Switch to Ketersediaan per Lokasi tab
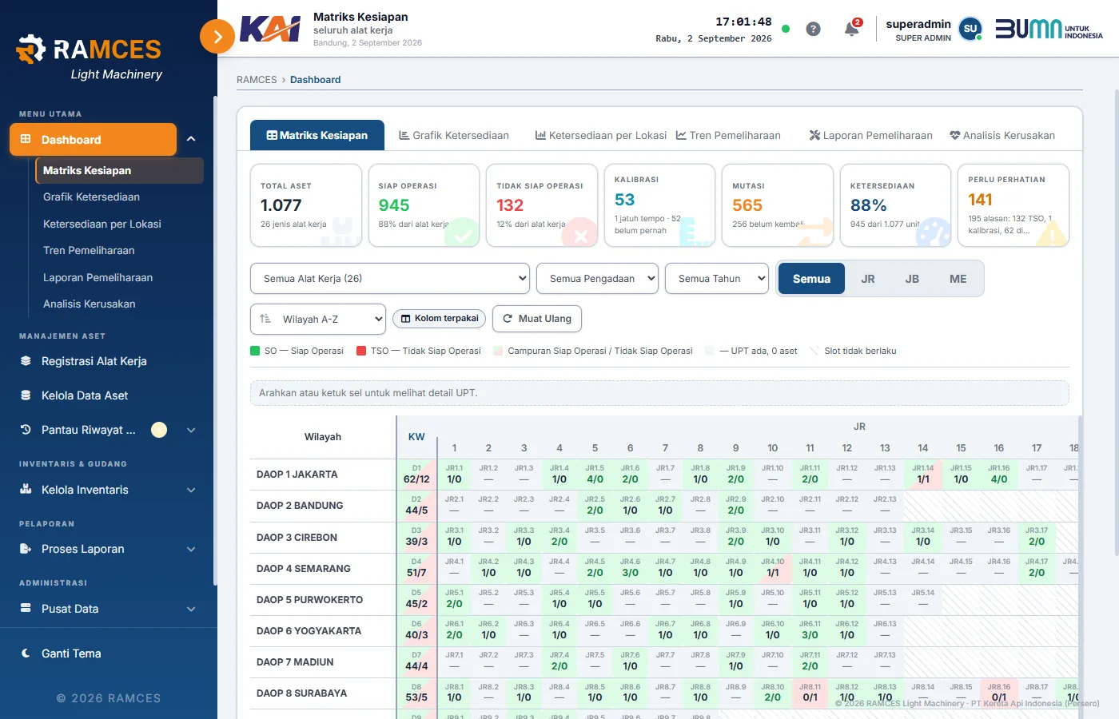This screenshot has width=1119, height=719. click(x=601, y=136)
